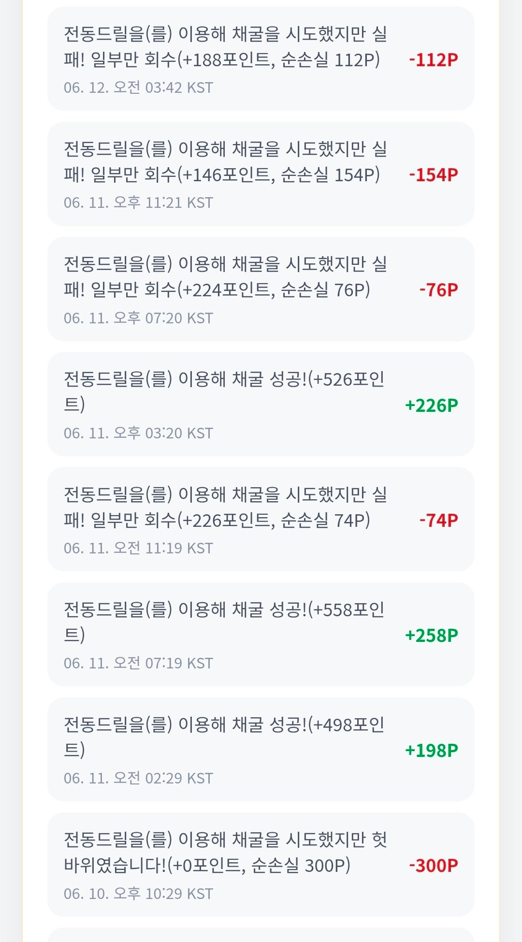The width and height of the screenshot is (522, 942).
Task: Open the 채굴 성공 +498포인트 description
Action: pyautogui.click(x=224, y=737)
